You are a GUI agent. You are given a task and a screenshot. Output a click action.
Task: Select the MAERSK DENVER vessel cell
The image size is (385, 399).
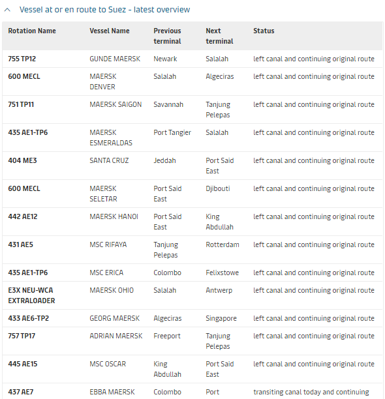(103, 81)
